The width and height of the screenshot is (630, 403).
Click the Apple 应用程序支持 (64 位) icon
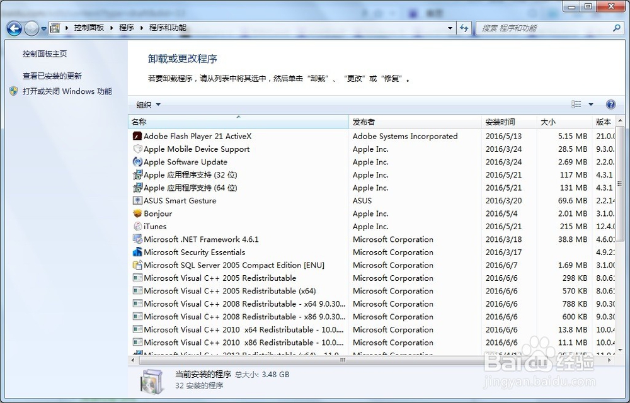click(x=137, y=188)
